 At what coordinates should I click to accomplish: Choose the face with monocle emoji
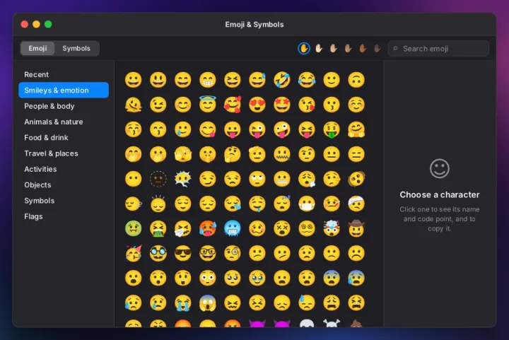[x=233, y=253]
